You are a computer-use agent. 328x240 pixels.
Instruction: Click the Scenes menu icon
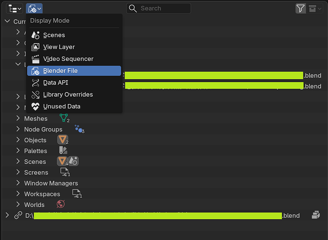36,35
